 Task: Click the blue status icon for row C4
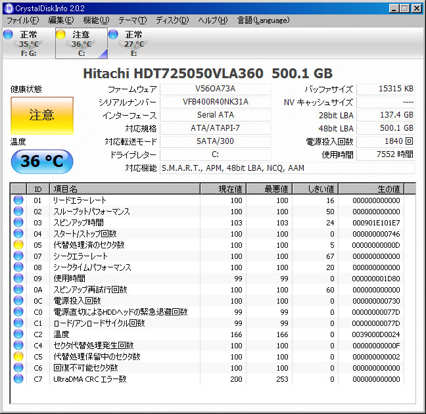18,345
